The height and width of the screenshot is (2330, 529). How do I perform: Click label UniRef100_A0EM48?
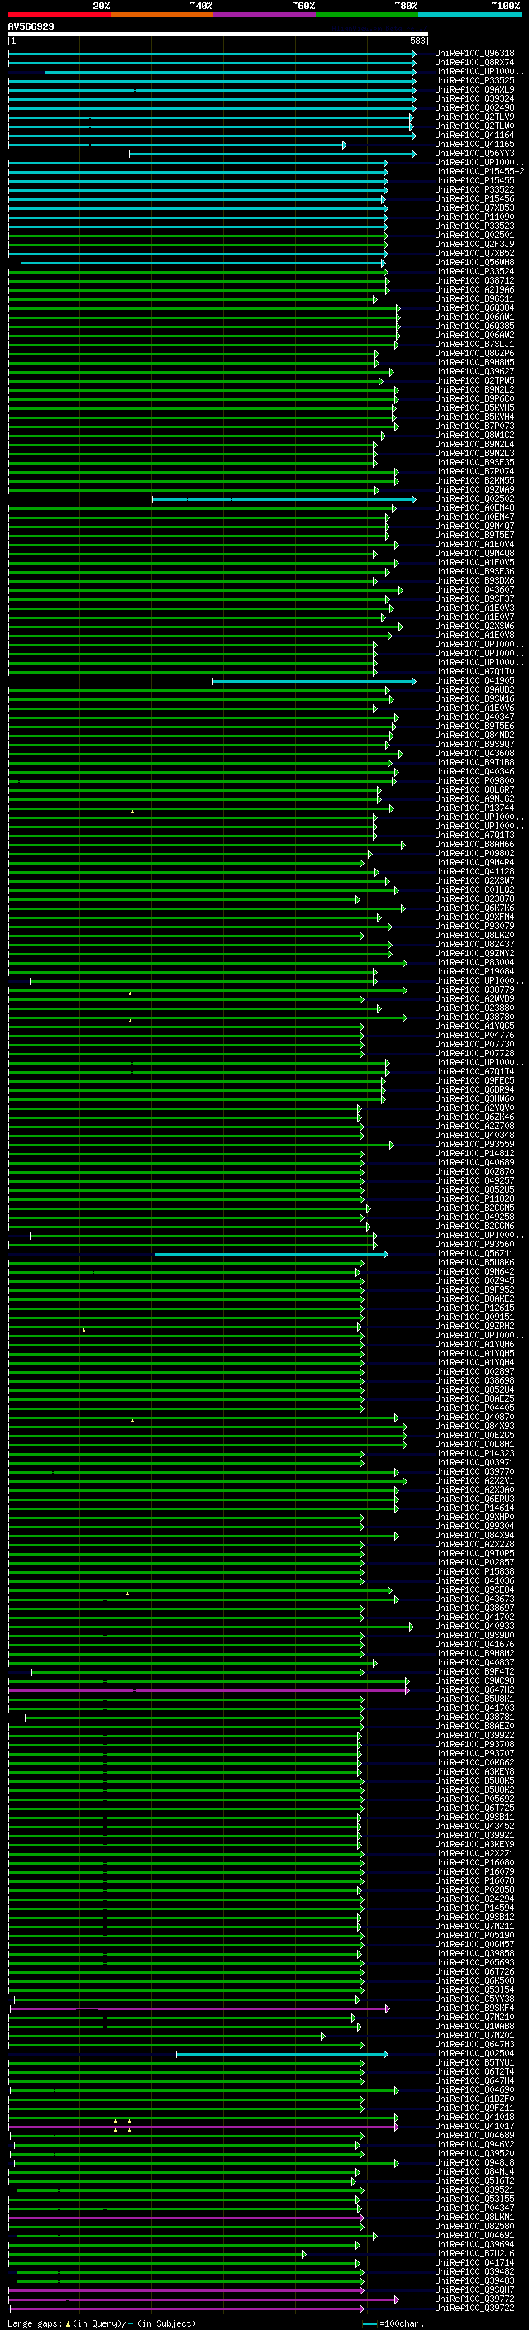(474, 507)
